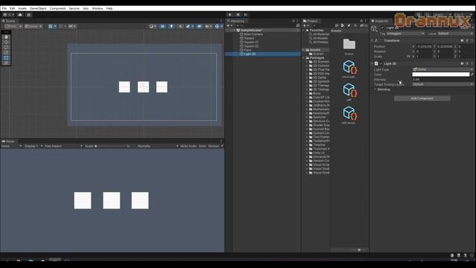The width and height of the screenshot is (476, 268).
Task: Select the Transform tool in Scene overlay
Action: tap(6, 63)
